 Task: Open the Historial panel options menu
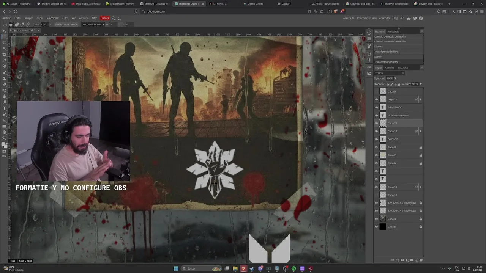coord(422,31)
